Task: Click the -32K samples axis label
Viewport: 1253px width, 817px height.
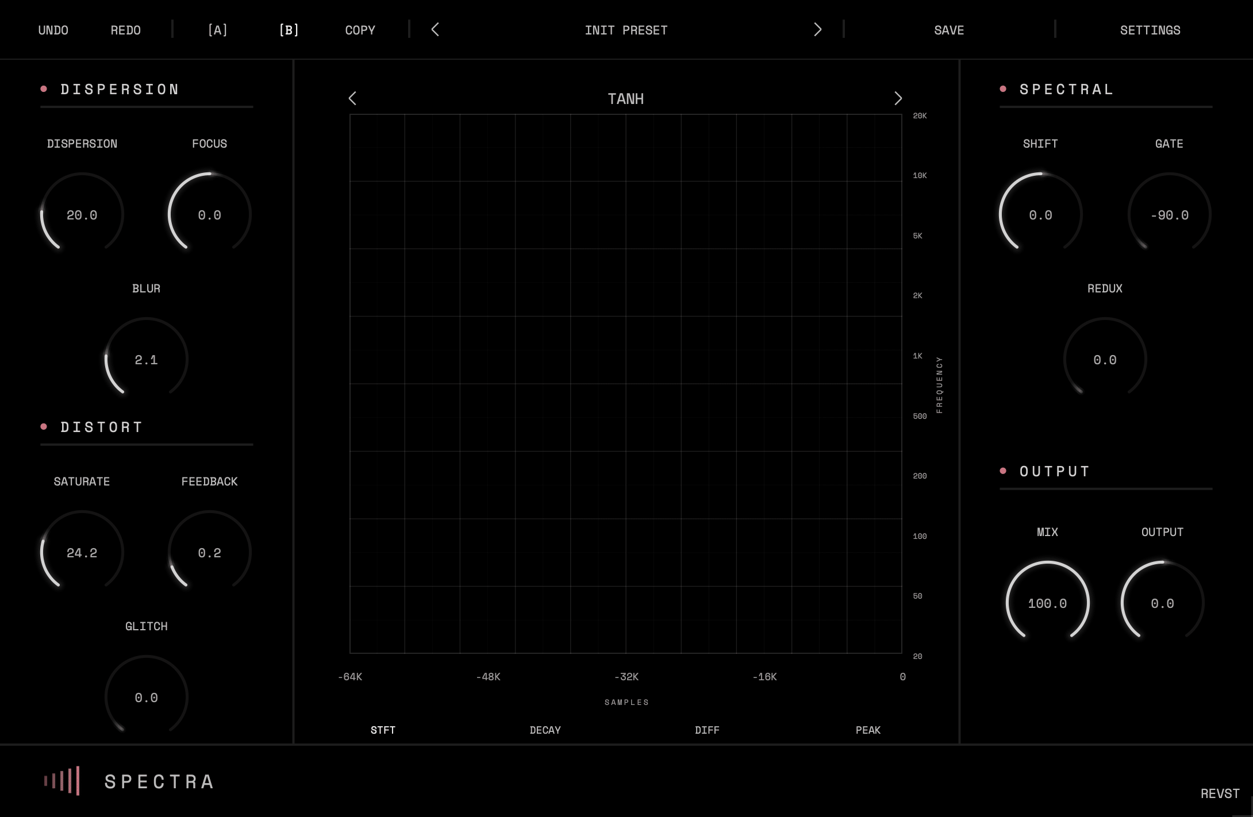Action: point(626,677)
